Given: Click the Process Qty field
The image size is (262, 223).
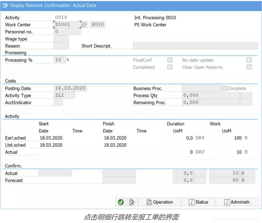Looking at the screenshot, I should click(211, 95).
